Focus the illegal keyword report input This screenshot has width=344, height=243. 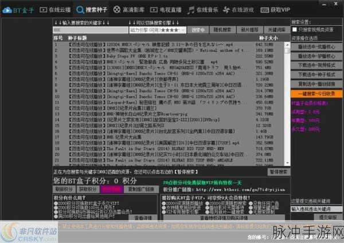(316, 209)
